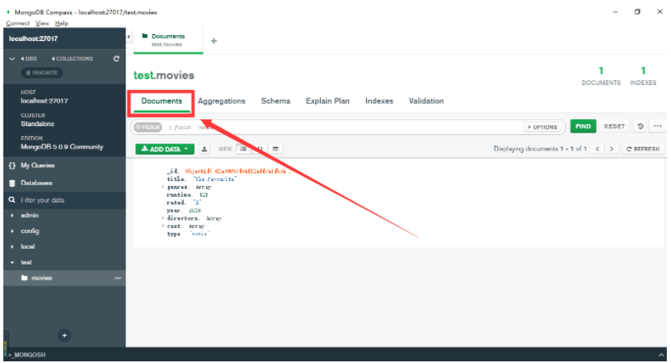Click the title value "The Favourite"

(215, 179)
